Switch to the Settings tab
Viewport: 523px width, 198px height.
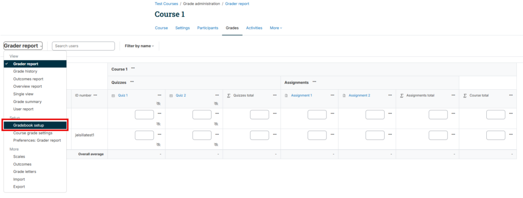182,28
